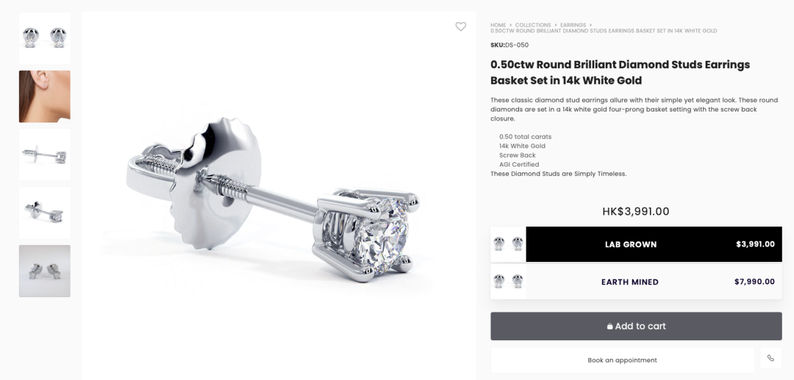Click earring image beside Earth Mined option

point(508,282)
